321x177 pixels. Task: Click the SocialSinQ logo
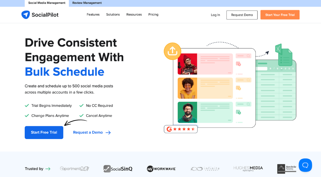click(118, 169)
